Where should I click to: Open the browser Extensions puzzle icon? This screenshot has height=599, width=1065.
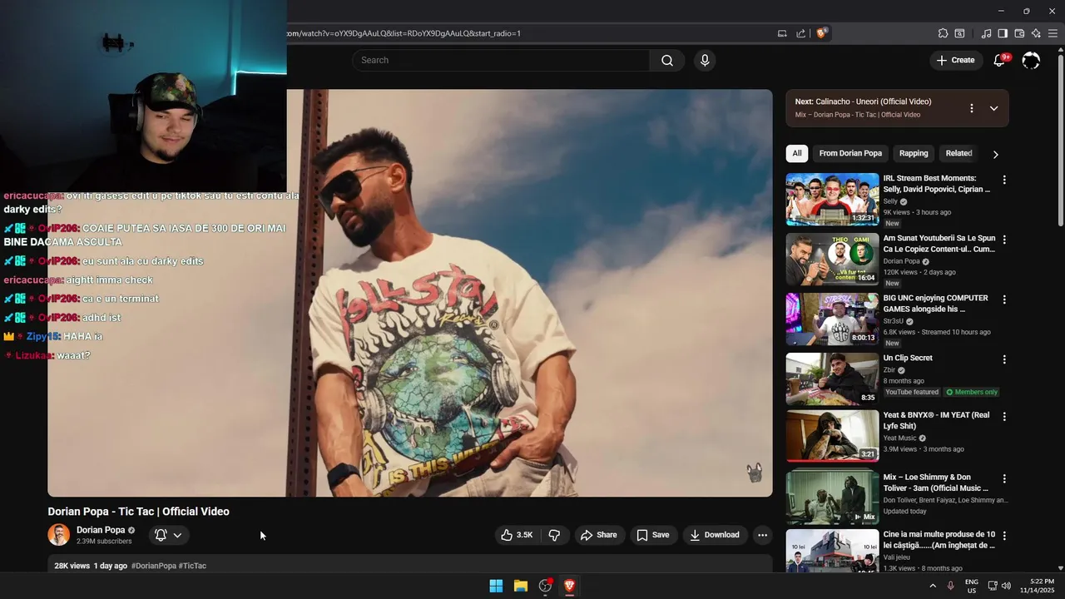pyautogui.click(x=943, y=33)
